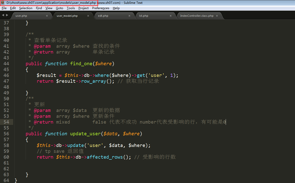The image size is (295, 183).
Task: Close the IndexController.class.php tab
Action: tap(217, 16)
